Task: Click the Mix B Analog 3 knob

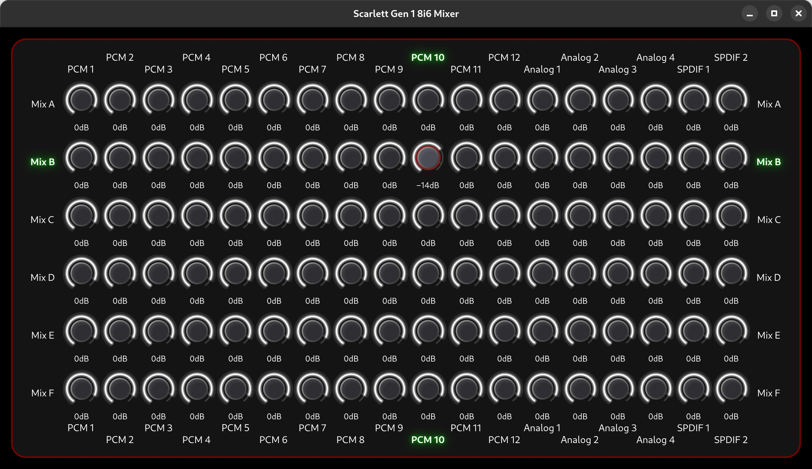Action: point(618,157)
